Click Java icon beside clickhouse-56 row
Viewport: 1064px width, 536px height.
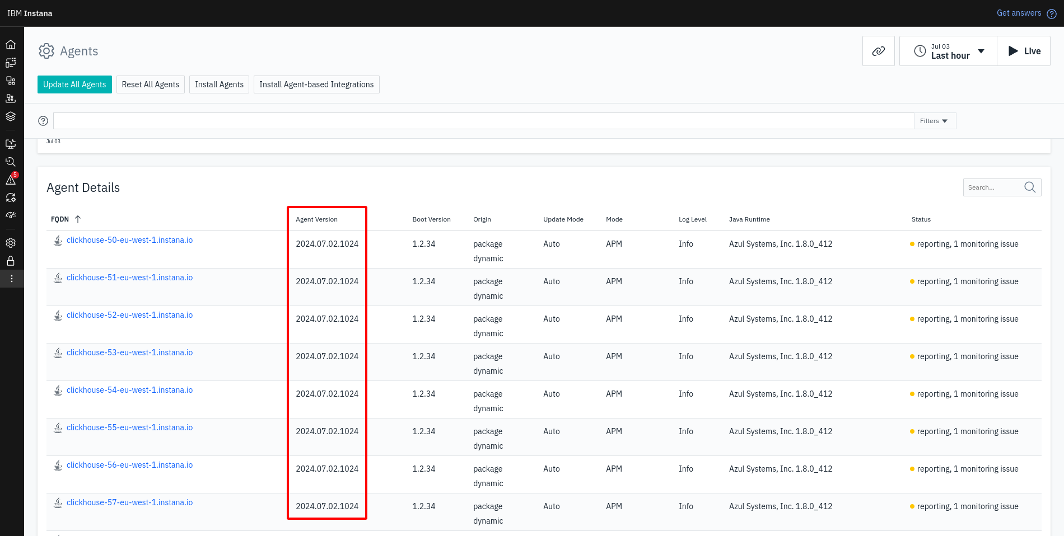58,466
